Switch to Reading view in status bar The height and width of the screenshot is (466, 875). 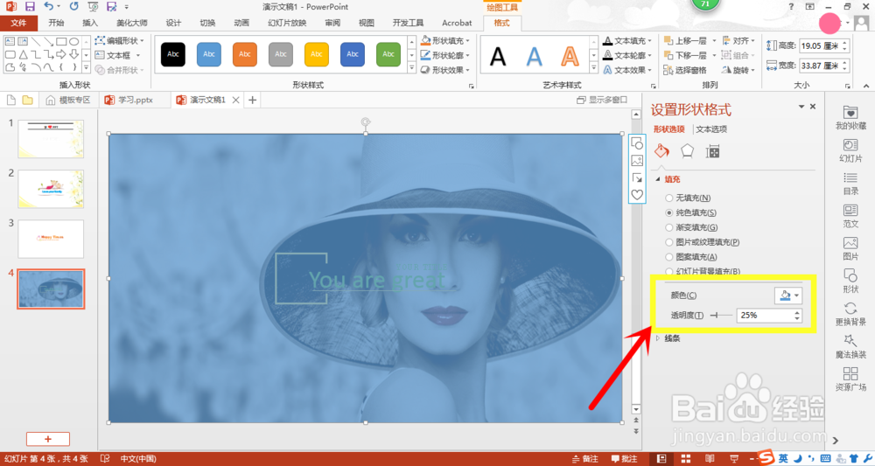(x=710, y=459)
